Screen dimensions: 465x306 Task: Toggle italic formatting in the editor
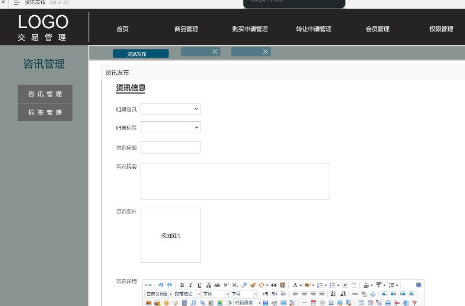click(x=191, y=285)
